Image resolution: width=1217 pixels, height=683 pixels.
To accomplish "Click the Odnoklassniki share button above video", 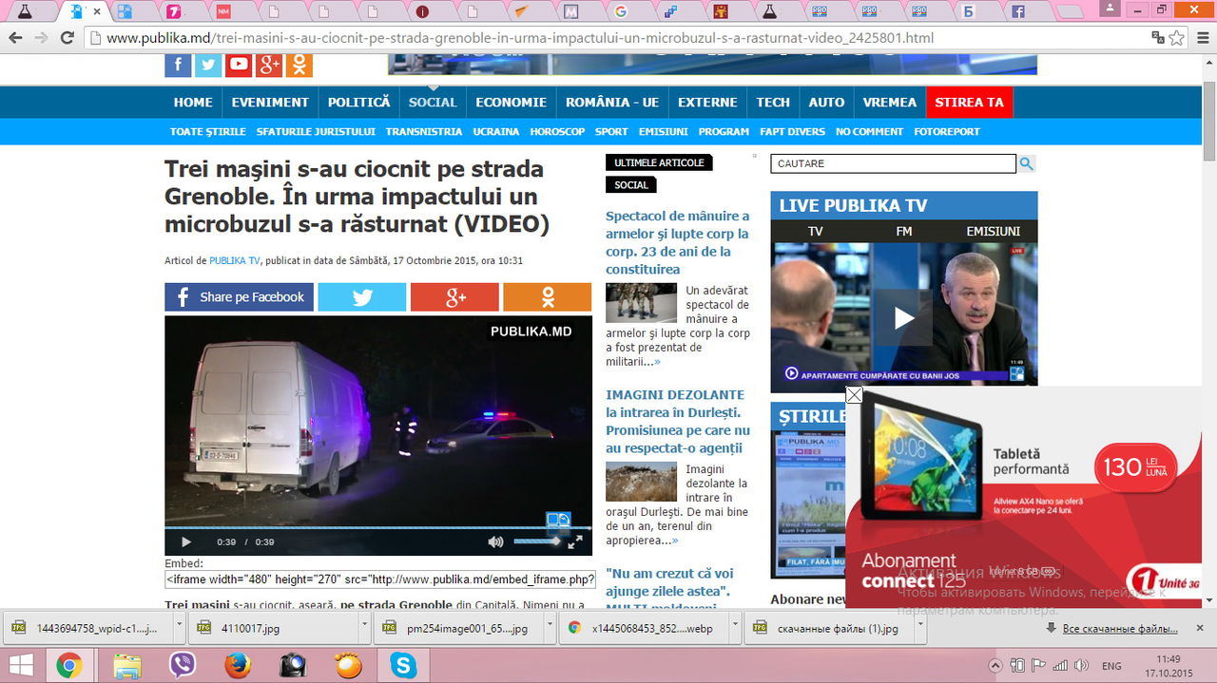I will click(x=547, y=297).
